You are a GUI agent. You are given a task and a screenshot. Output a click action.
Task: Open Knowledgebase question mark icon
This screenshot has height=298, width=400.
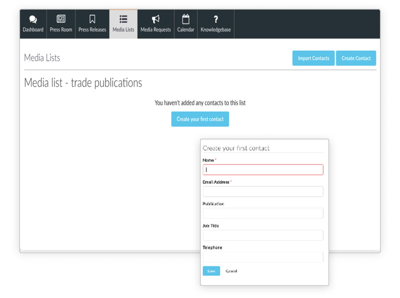pos(216,19)
